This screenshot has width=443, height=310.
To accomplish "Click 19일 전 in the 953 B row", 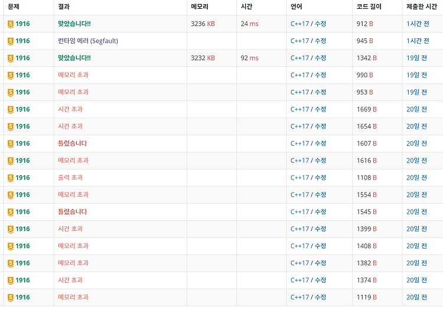I will click(x=416, y=92).
